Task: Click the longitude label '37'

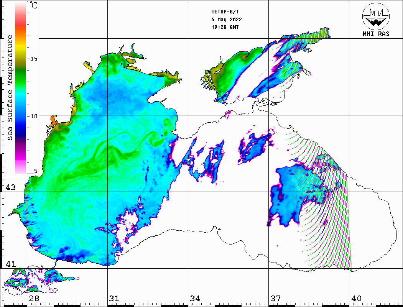Action: [276, 298]
